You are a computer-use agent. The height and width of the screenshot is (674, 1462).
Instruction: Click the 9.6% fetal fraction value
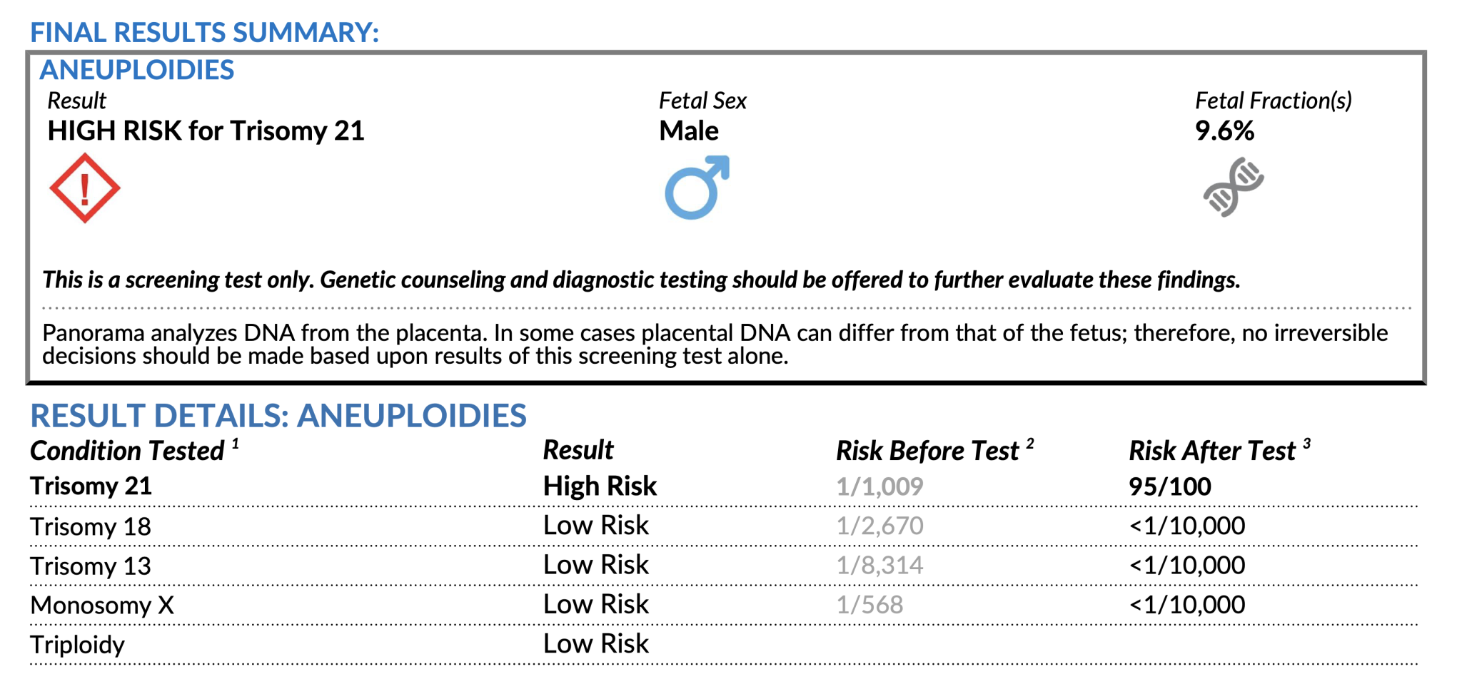1224,131
